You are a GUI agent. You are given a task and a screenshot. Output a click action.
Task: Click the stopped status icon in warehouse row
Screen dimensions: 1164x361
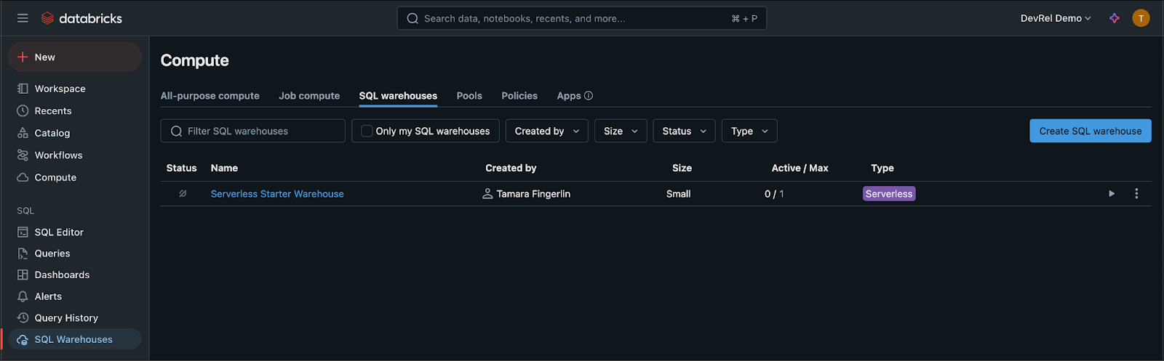(183, 194)
